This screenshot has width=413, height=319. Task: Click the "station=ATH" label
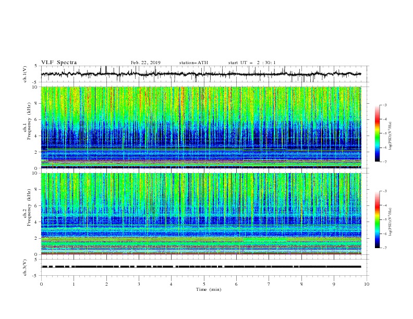coord(193,63)
